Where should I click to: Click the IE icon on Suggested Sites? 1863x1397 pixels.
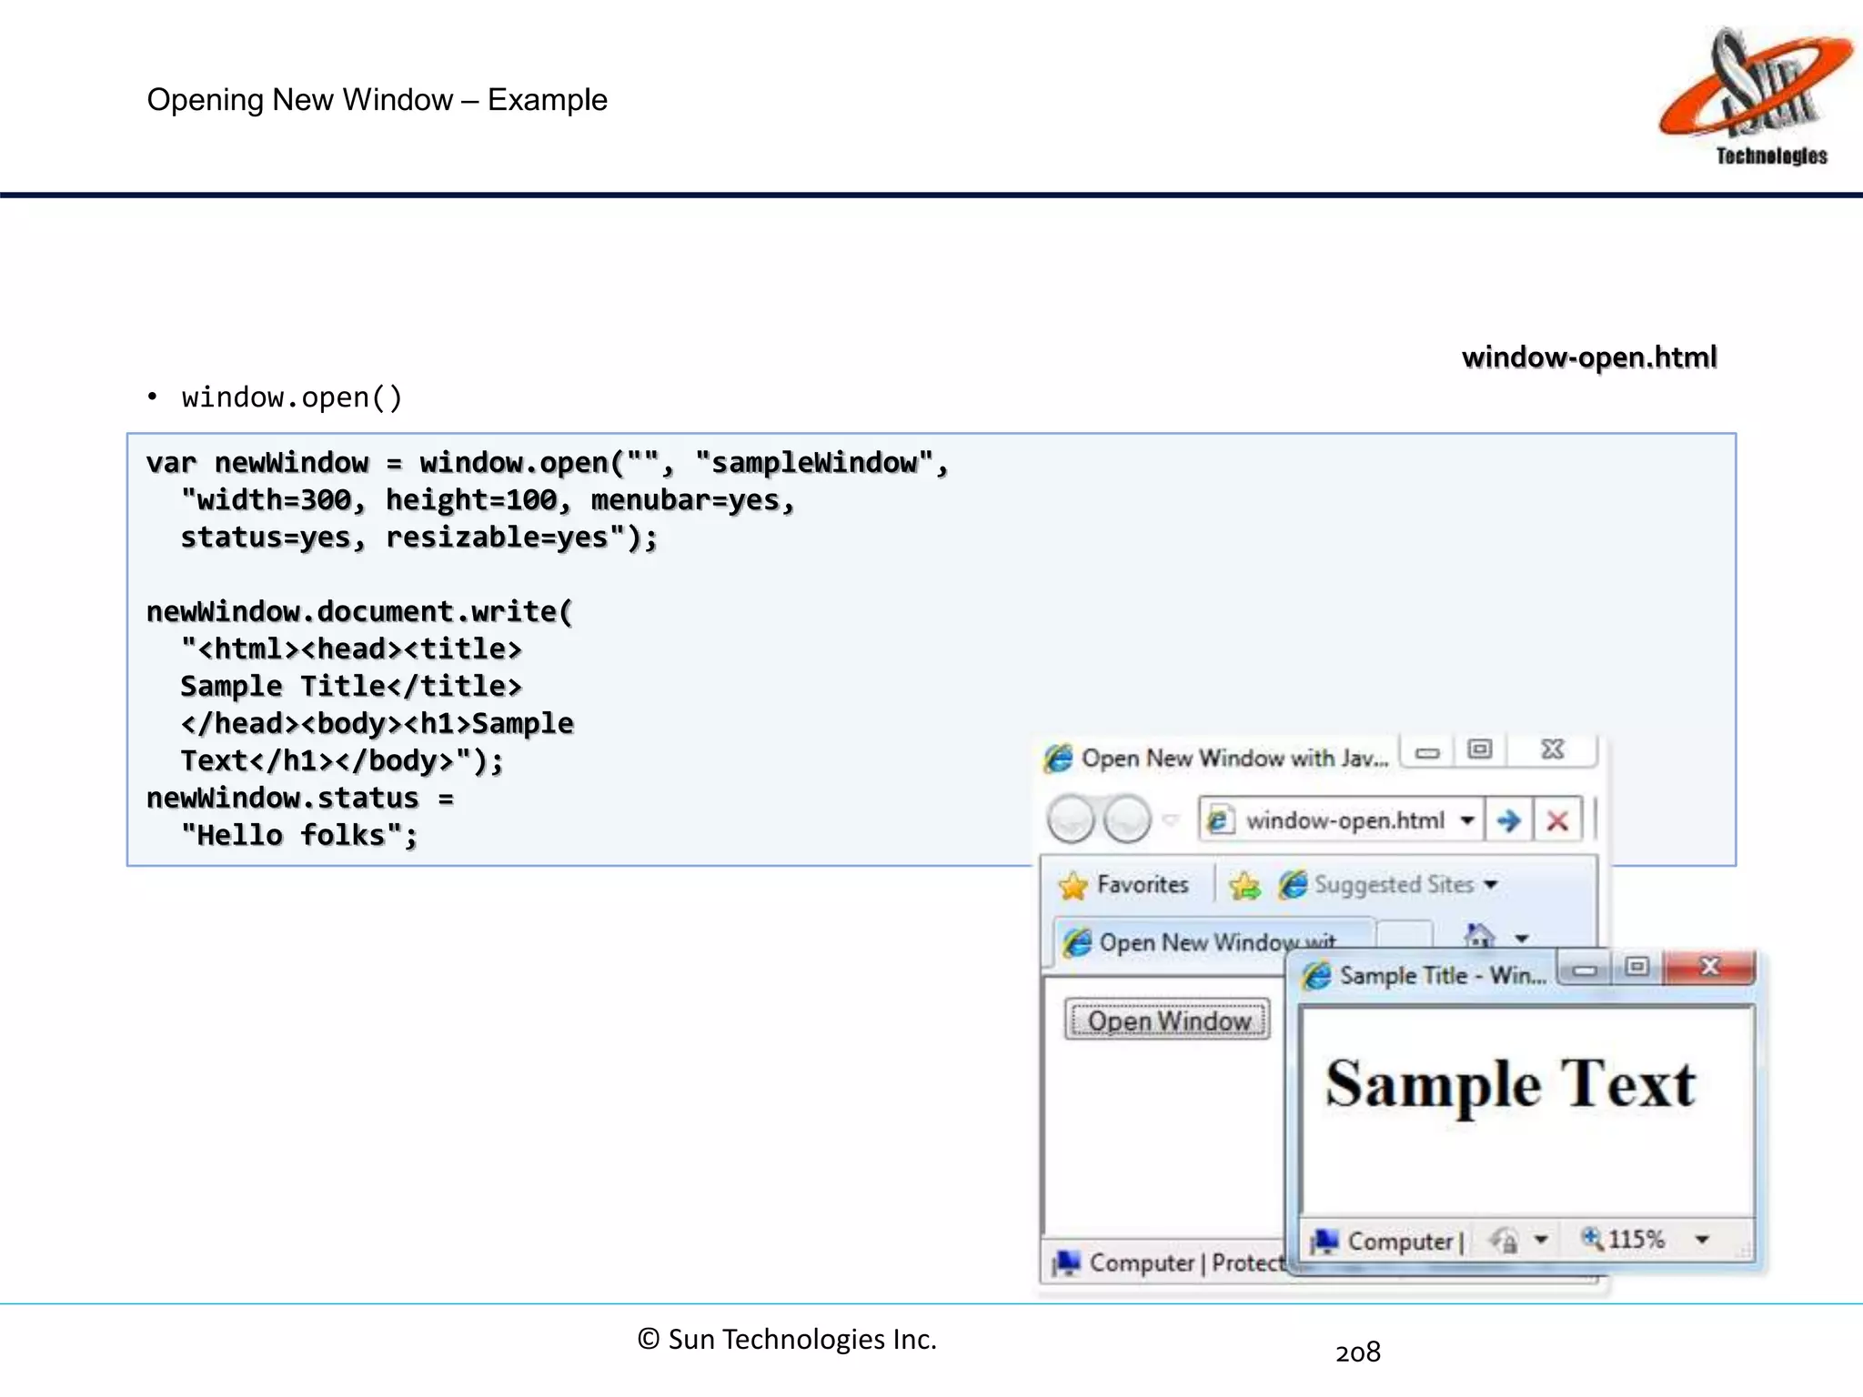pos(1293,885)
